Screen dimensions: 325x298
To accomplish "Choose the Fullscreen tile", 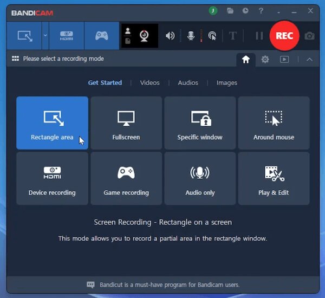I will pyautogui.click(x=126, y=123).
